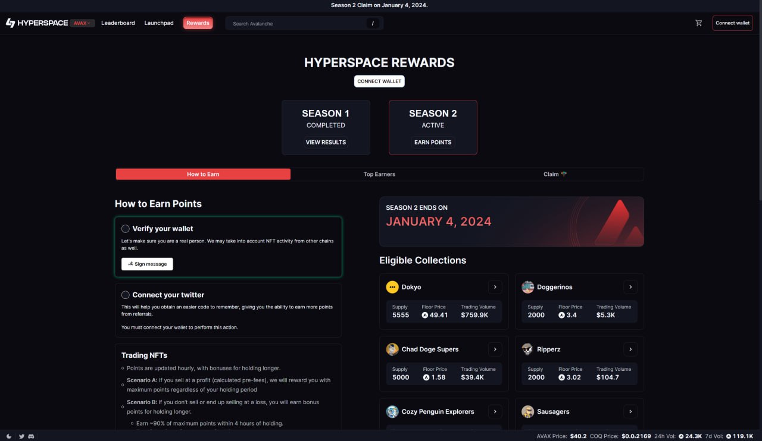This screenshot has height=441, width=762.
Task: Click the Dokyo collection avatar
Action: tap(392, 287)
